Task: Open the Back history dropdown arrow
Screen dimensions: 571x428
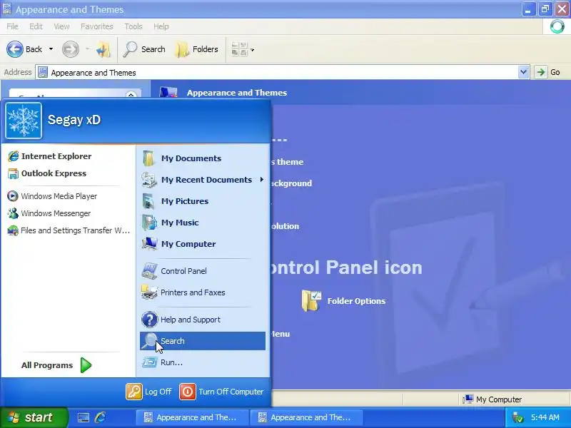Action: 51,49
